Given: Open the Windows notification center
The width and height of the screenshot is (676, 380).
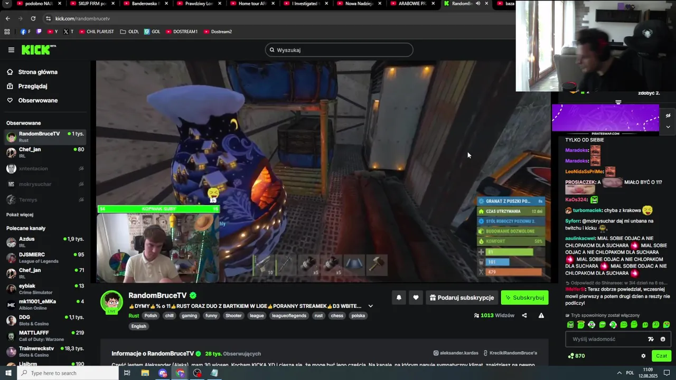Looking at the screenshot, I should (666, 373).
